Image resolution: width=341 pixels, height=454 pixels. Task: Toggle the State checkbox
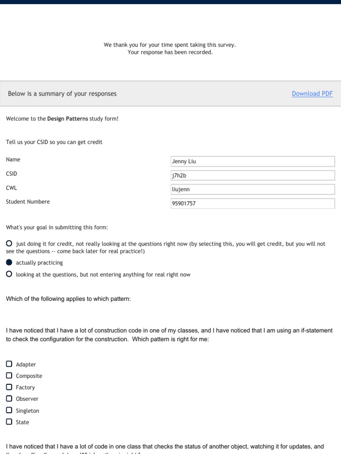tap(9, 422)
